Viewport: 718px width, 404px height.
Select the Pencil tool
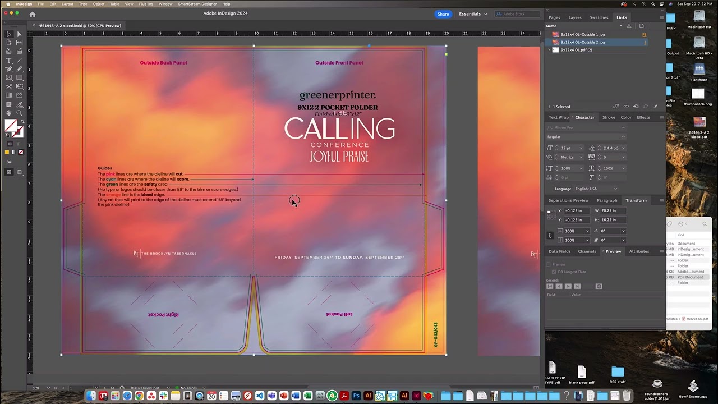tap(20, 68)
